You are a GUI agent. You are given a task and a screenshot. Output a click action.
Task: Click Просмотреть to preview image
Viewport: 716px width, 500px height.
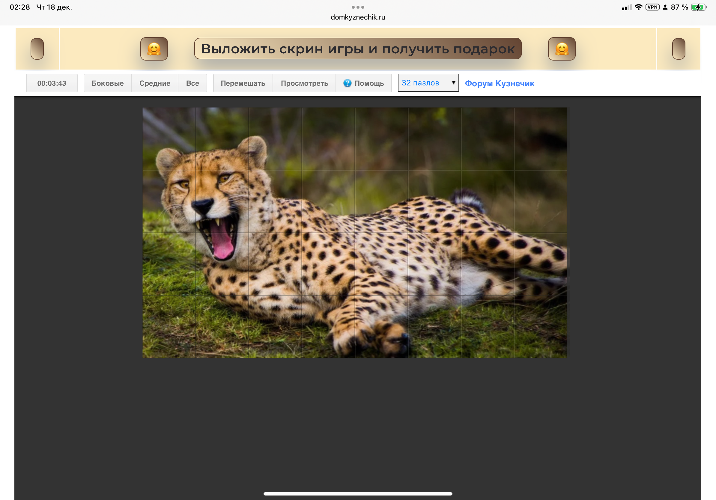tap(304, 83)
